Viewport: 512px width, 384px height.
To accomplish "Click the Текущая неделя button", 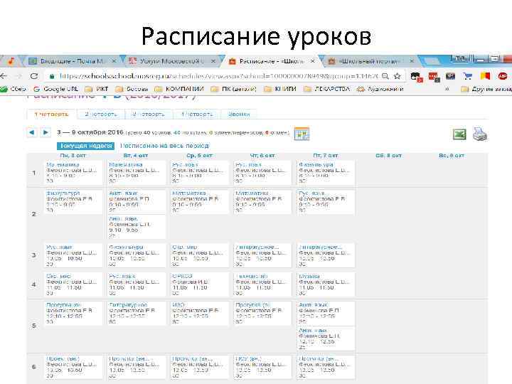I will tap(85, 146).
